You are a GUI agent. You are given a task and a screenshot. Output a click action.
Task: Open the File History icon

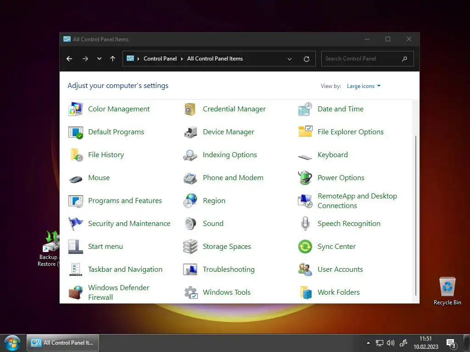76,155
